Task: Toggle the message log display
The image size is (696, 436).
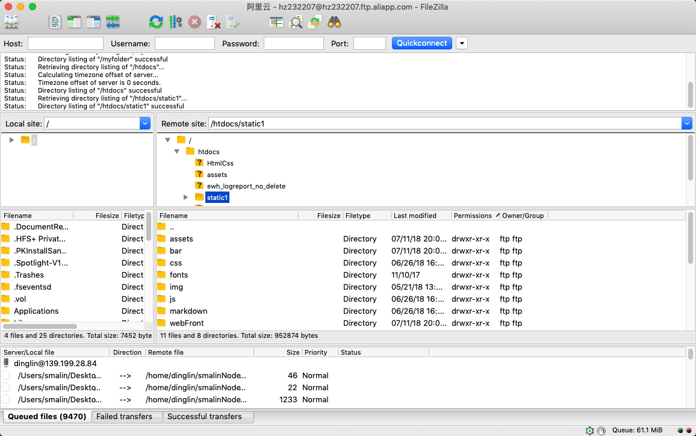Action: (55, 22)
